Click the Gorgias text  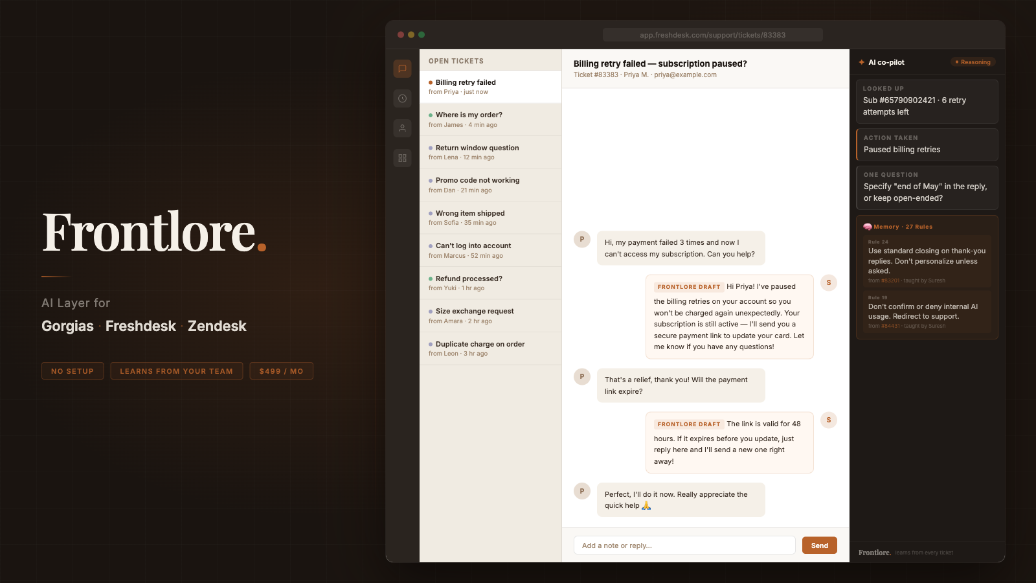[x=67, y=326]
